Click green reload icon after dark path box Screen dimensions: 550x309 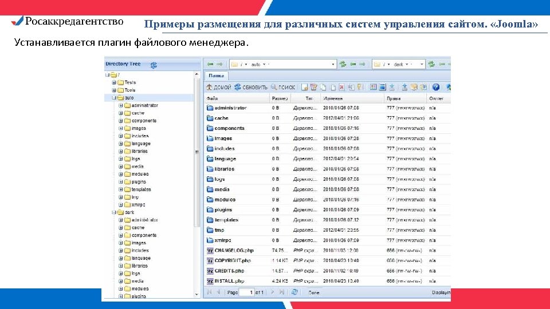click(431, 64)
